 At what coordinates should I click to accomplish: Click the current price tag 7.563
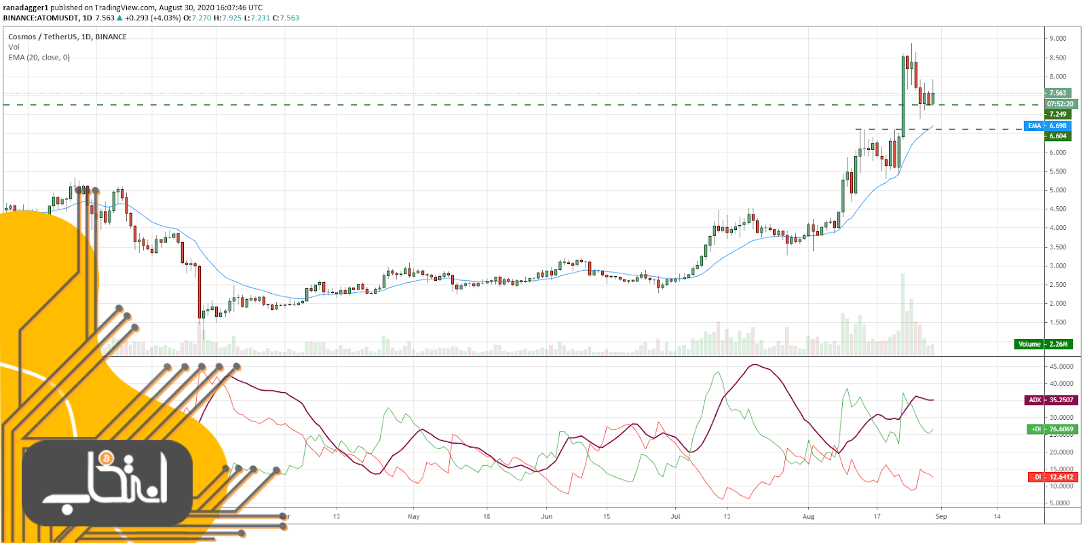(x=1057, y=93)
